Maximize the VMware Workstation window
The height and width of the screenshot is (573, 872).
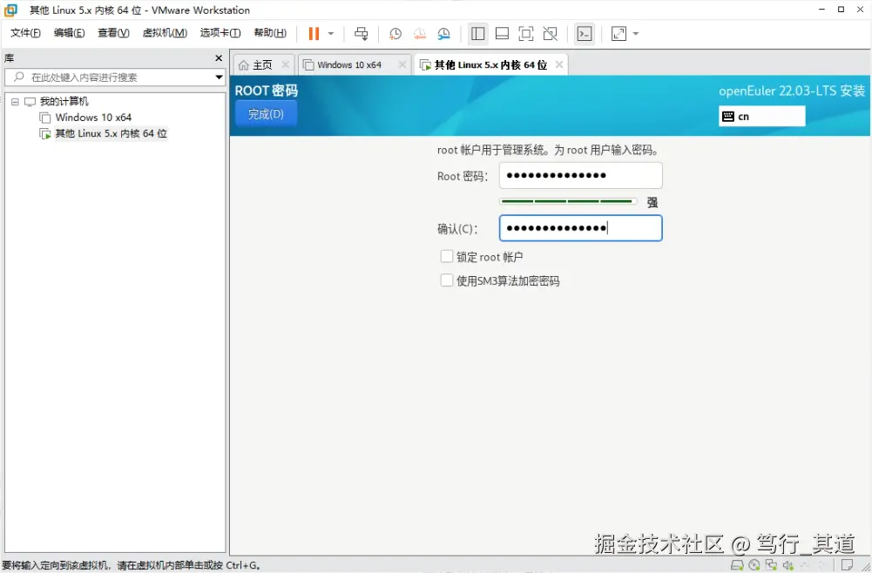(841, 10)
